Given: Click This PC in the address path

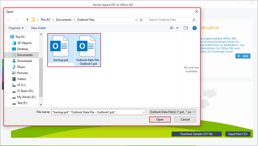Looking at the screenshot, I should 45,20.
